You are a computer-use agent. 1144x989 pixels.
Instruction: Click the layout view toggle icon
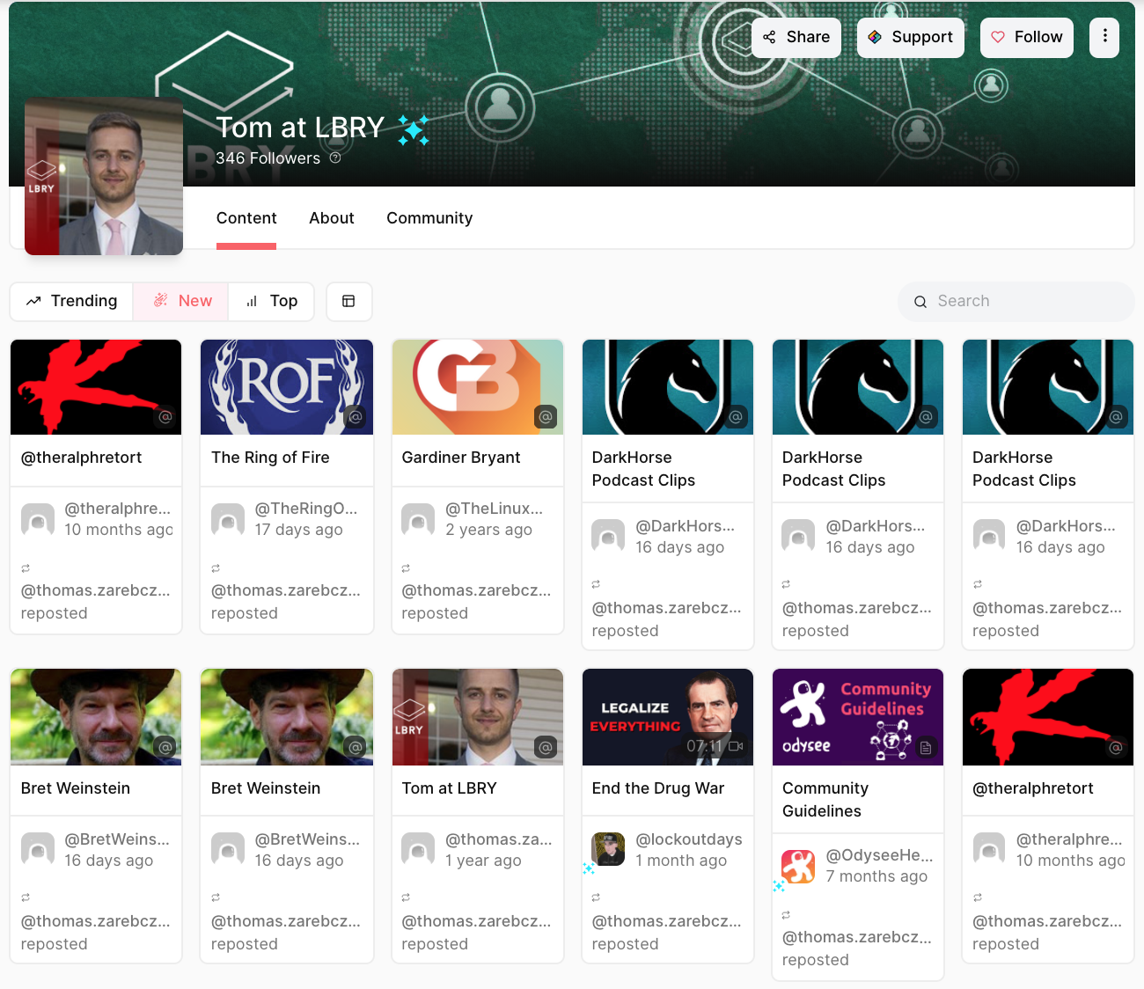(x=348, y=301)
